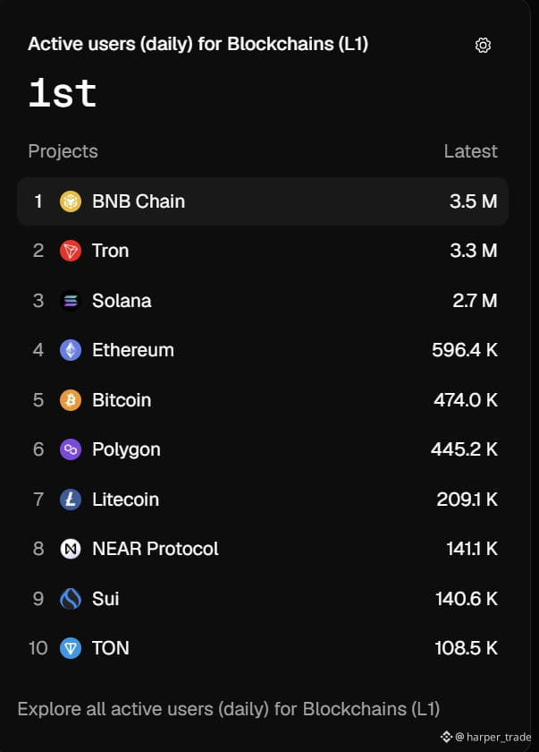Click the purple Polygon logo icon
Screen dimensions: 539x752
71,449
